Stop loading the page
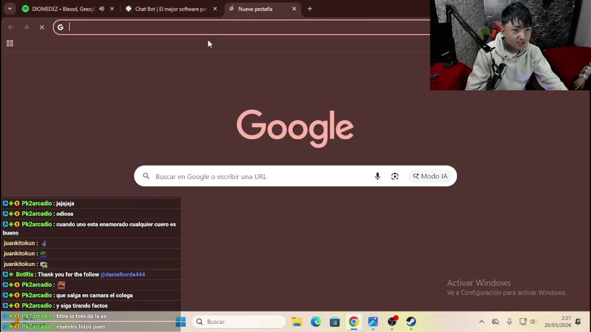591x332 pixels. (x=42, y=27)
